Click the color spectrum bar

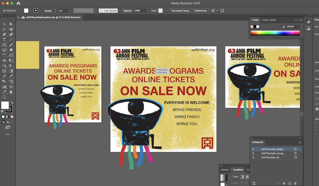(x=275, y=33)
